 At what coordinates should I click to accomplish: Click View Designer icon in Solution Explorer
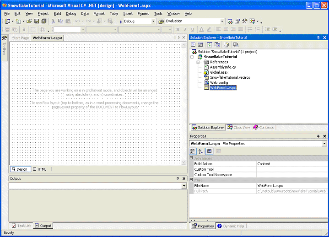pos(200,45)
